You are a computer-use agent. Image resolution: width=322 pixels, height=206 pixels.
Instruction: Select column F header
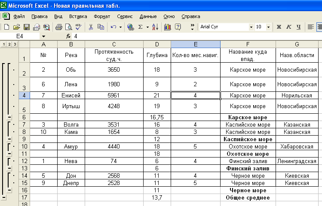point(248,44)
